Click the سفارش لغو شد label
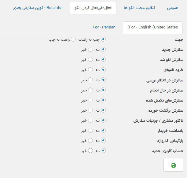 click(172, 60)
